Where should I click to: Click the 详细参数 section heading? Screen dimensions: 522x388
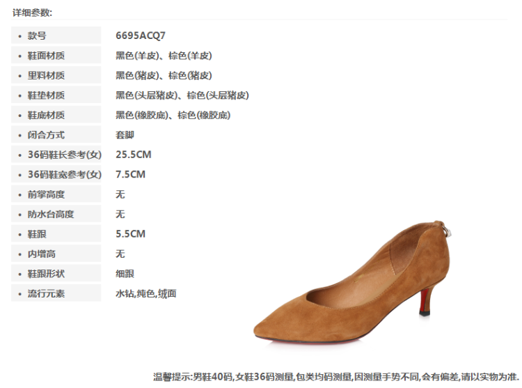coord(32,13)
